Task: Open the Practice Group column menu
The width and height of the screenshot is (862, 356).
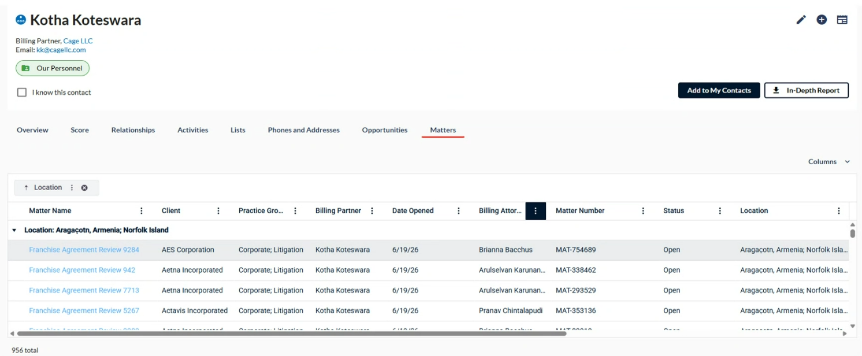Action: point(295,211)
